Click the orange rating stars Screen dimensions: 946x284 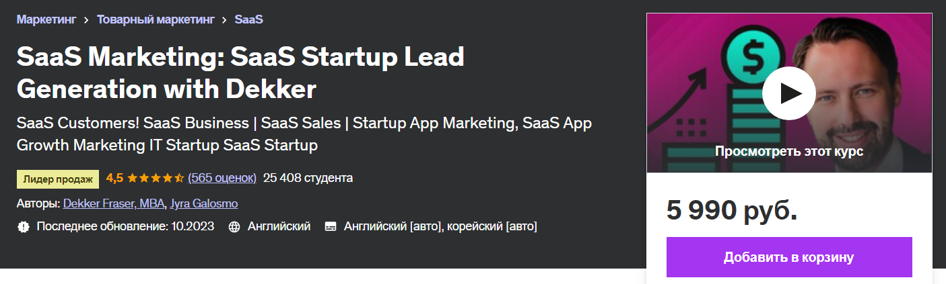(x=155, y=179)
